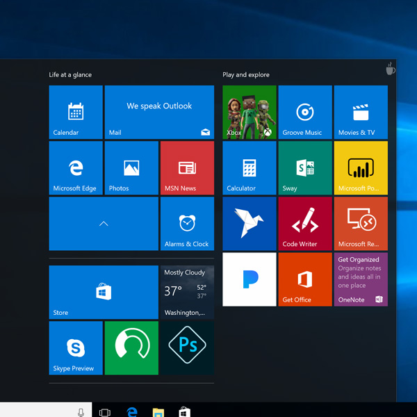417x417 pixels.
Task: Open the Alarms & Clock tile
Action: (x=187, y=224)
